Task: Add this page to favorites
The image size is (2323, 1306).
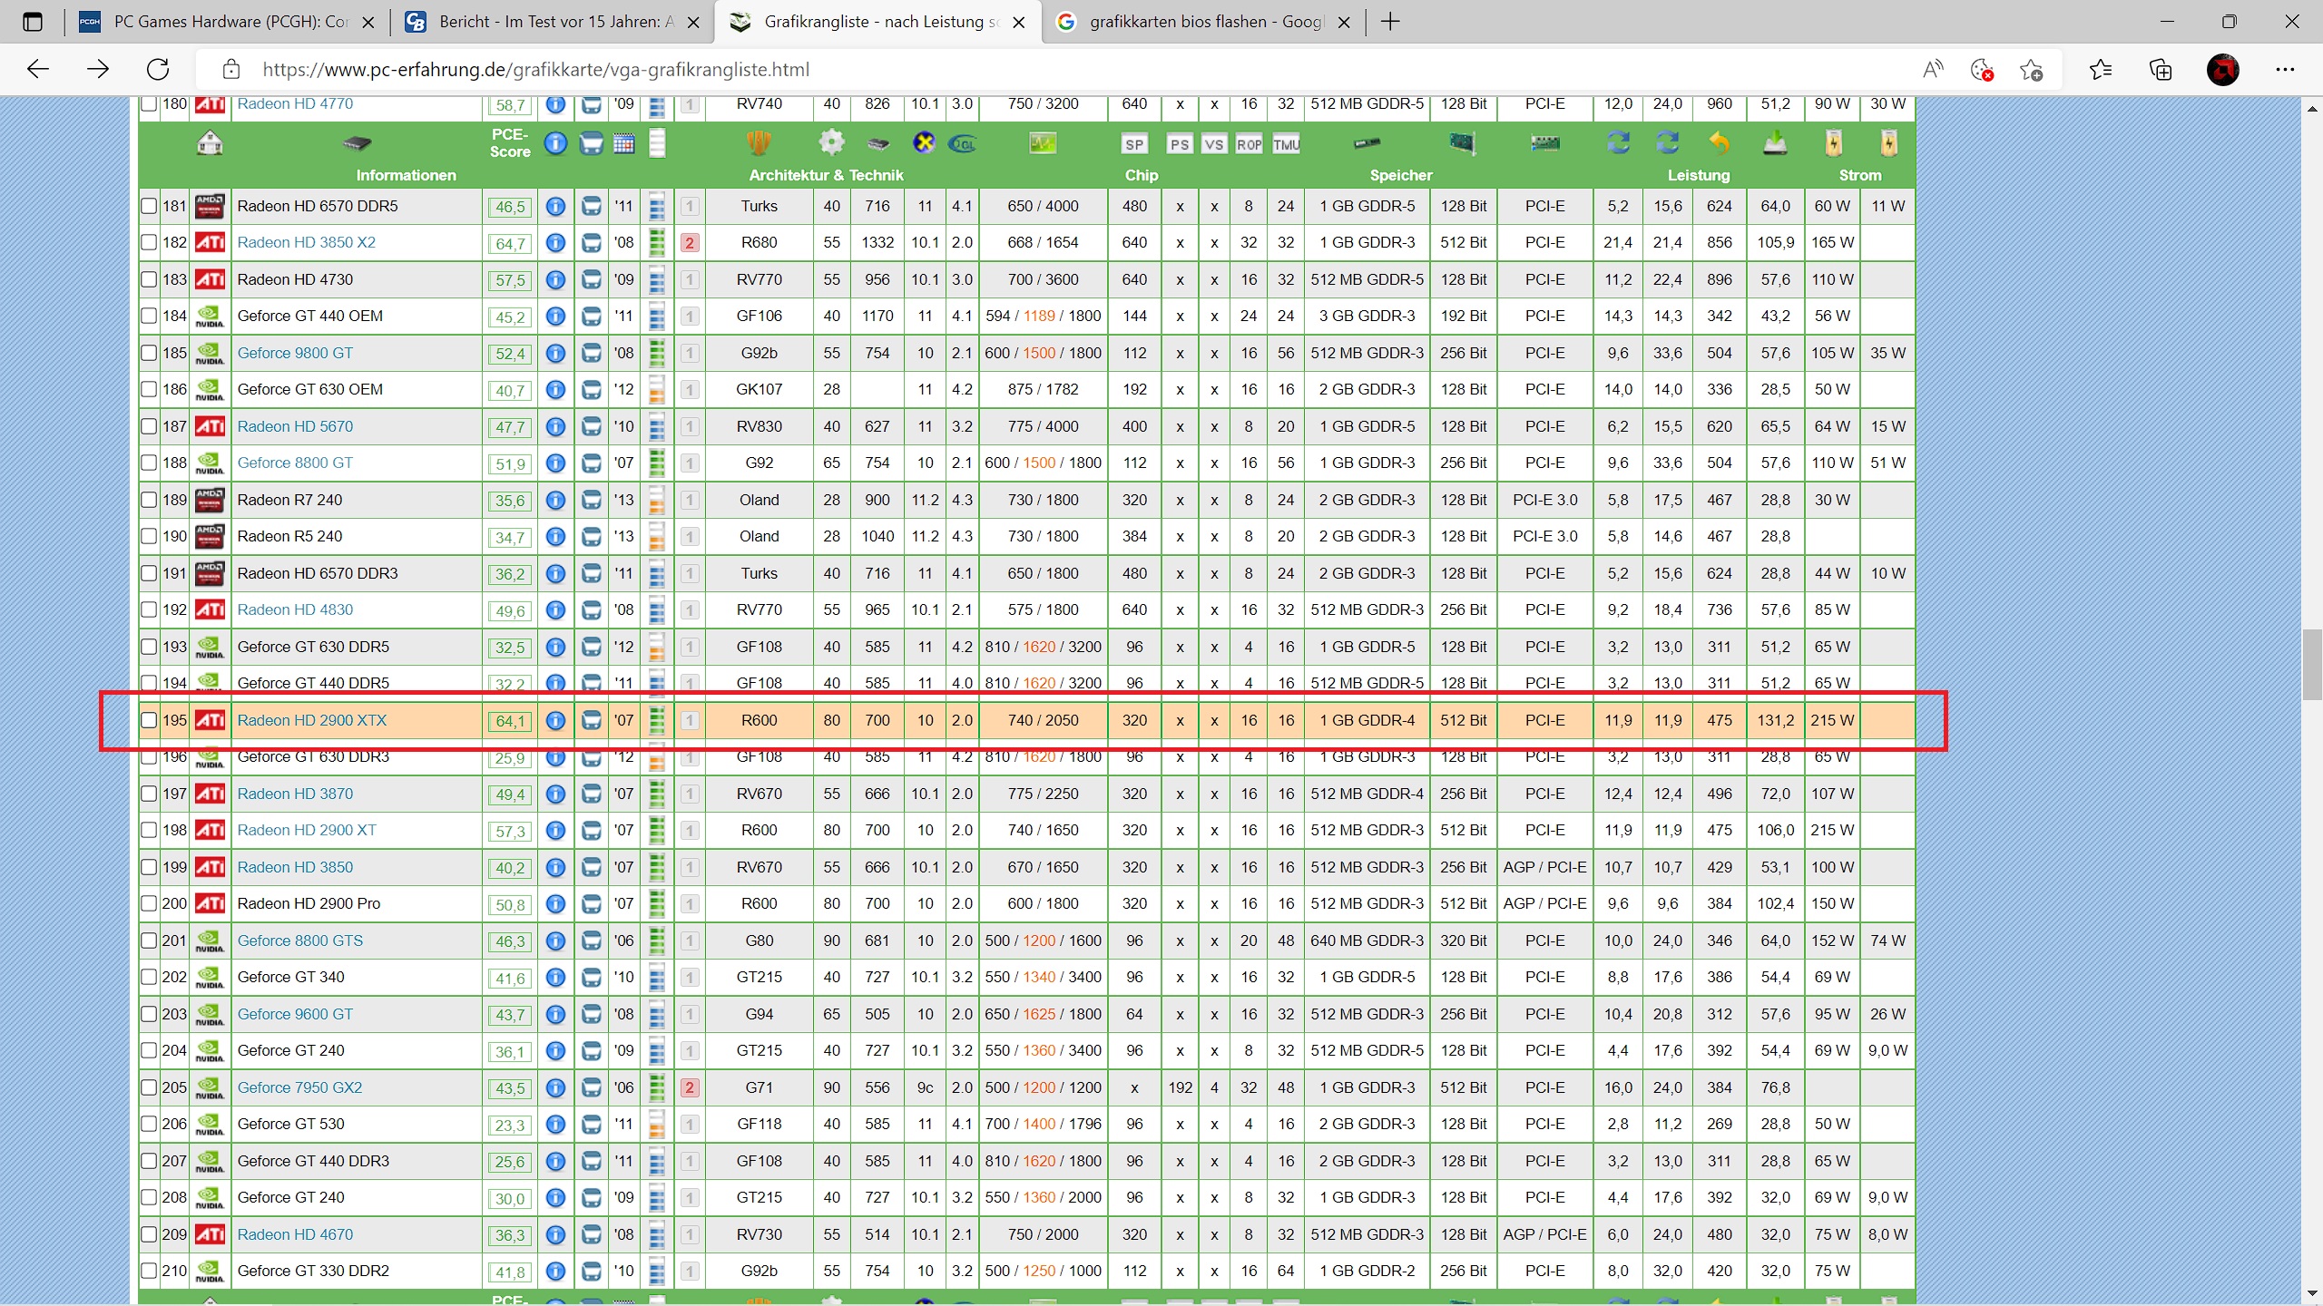Action: [x=2031, y=70]
